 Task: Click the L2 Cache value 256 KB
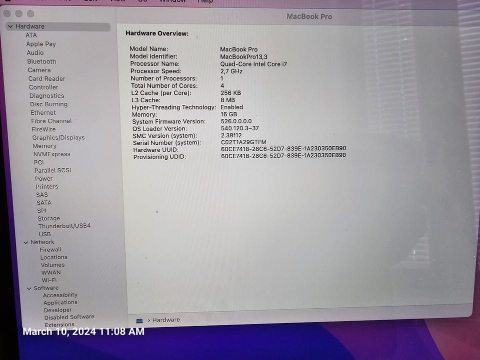[230, 93]
